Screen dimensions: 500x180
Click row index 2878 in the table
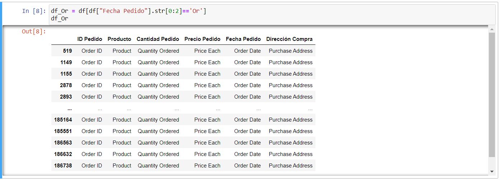pos(66,85)
